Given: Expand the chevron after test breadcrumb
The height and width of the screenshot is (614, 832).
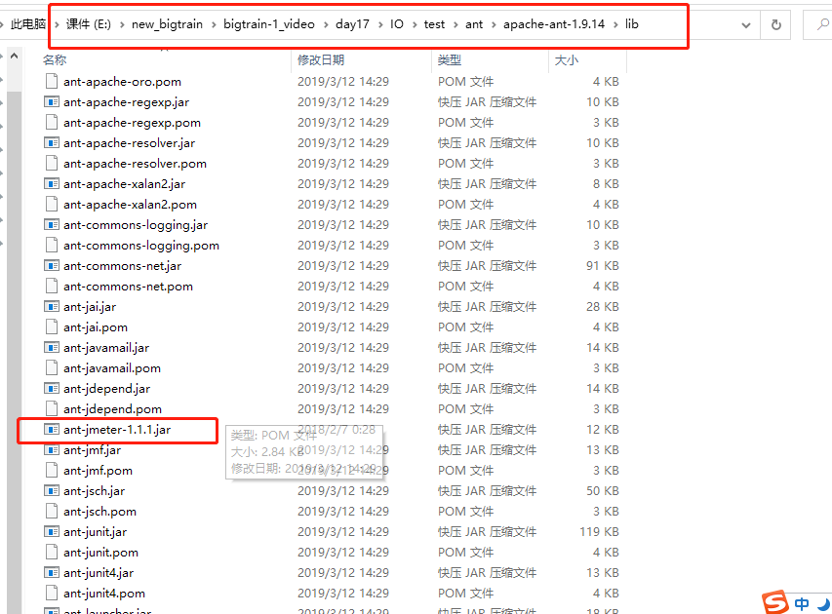Looking at the screenshot, I should [456, 24].
